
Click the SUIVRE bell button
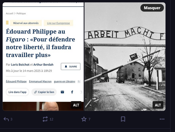click(71, 67)
